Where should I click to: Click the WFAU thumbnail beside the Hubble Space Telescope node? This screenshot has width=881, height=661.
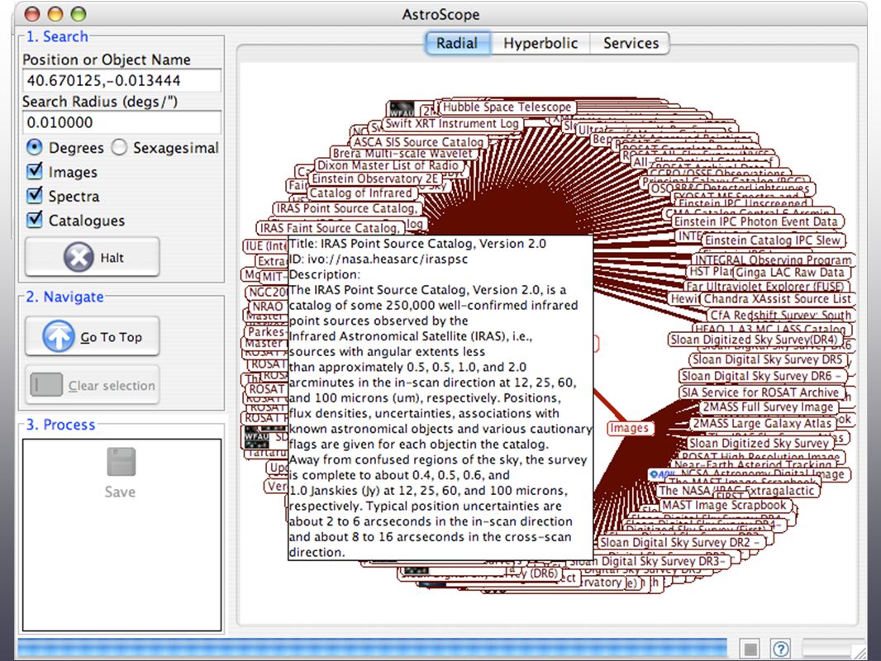pyautogui.click(x=402, y=108)
